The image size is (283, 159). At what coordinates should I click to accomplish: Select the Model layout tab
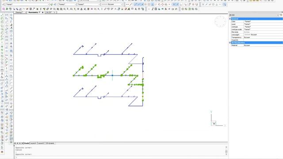click(27, 143)
